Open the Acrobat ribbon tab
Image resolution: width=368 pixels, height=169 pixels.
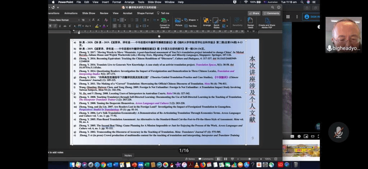[128, 13]
